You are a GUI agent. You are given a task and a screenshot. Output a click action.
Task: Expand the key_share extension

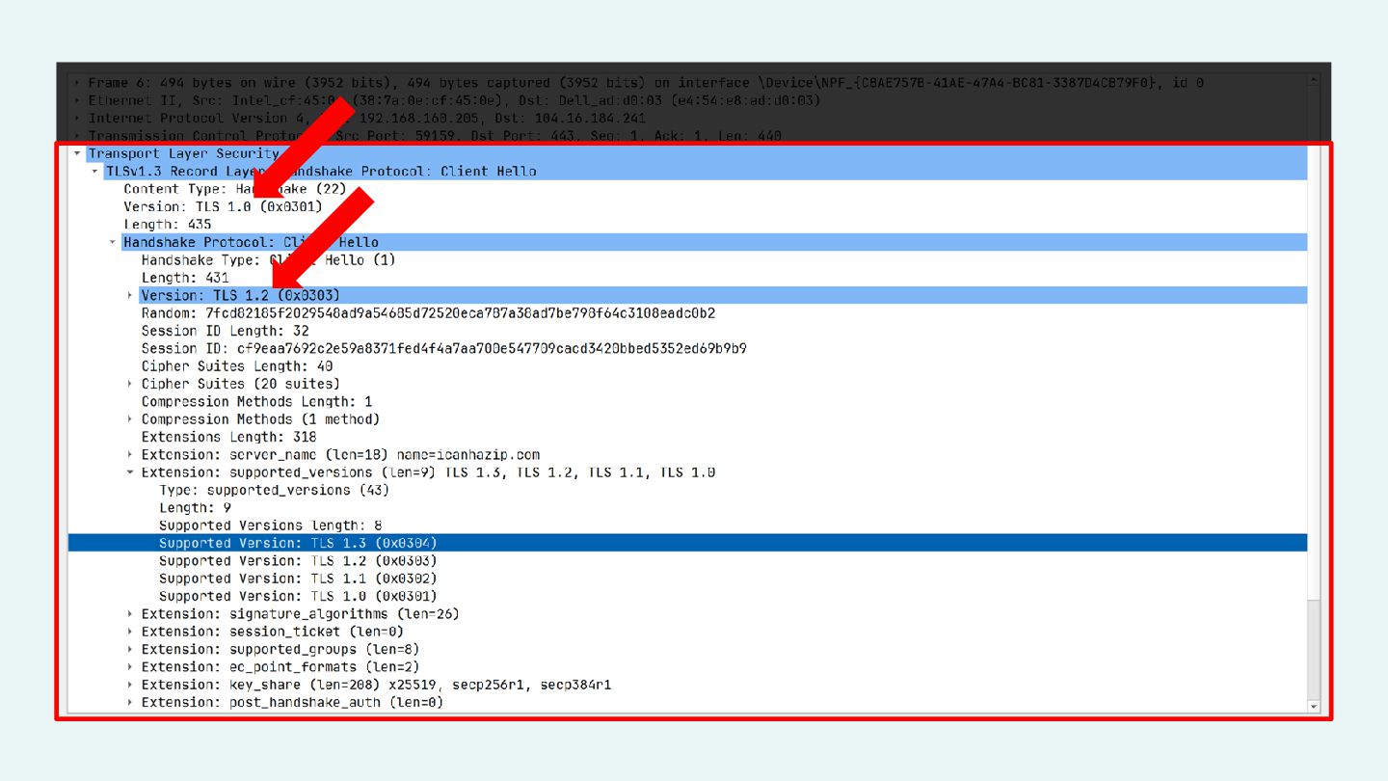click(x=131, y=686)
